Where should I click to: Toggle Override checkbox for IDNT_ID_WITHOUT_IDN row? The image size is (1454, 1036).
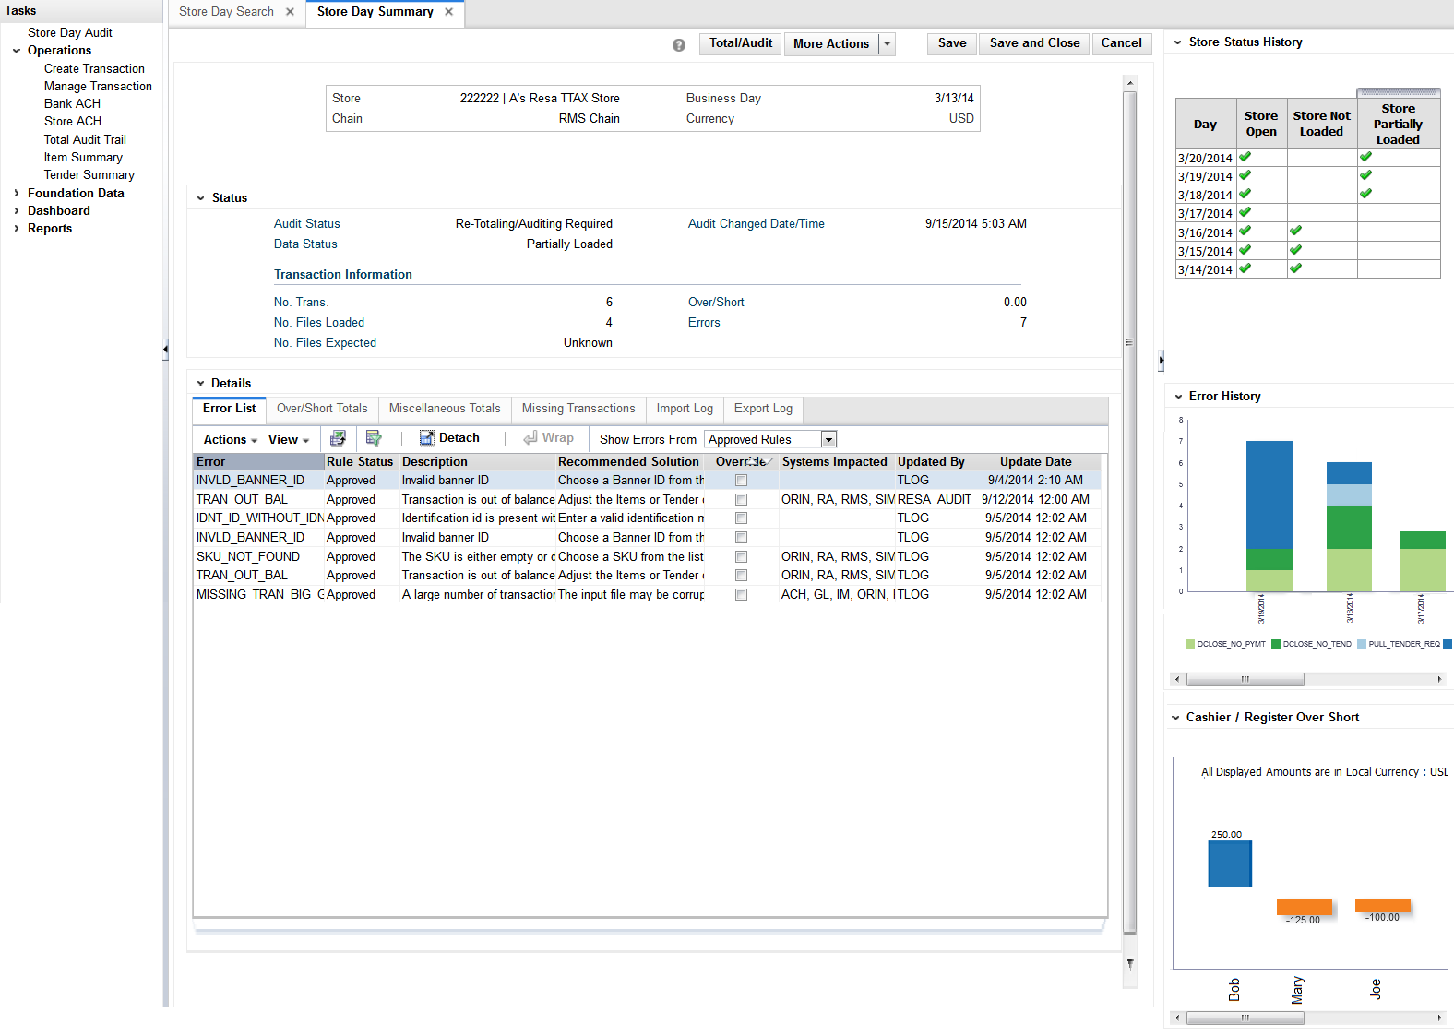(741, 518)
